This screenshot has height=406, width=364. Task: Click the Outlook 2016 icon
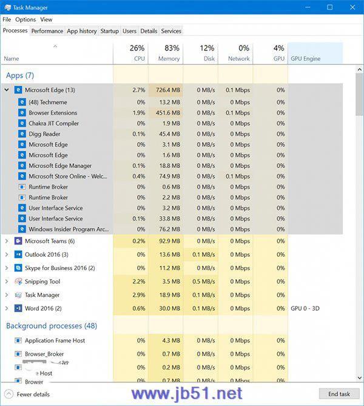point(18,254)
